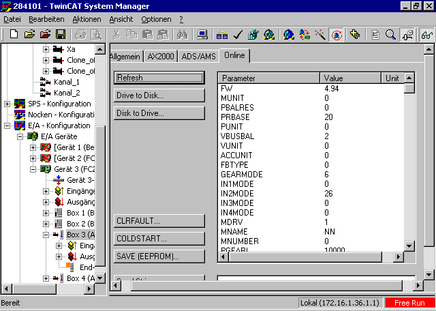Click the list view toolbar icon
The height and width of the screenshot is (311, 436).
pyautogui.click(x=375, y=35)
